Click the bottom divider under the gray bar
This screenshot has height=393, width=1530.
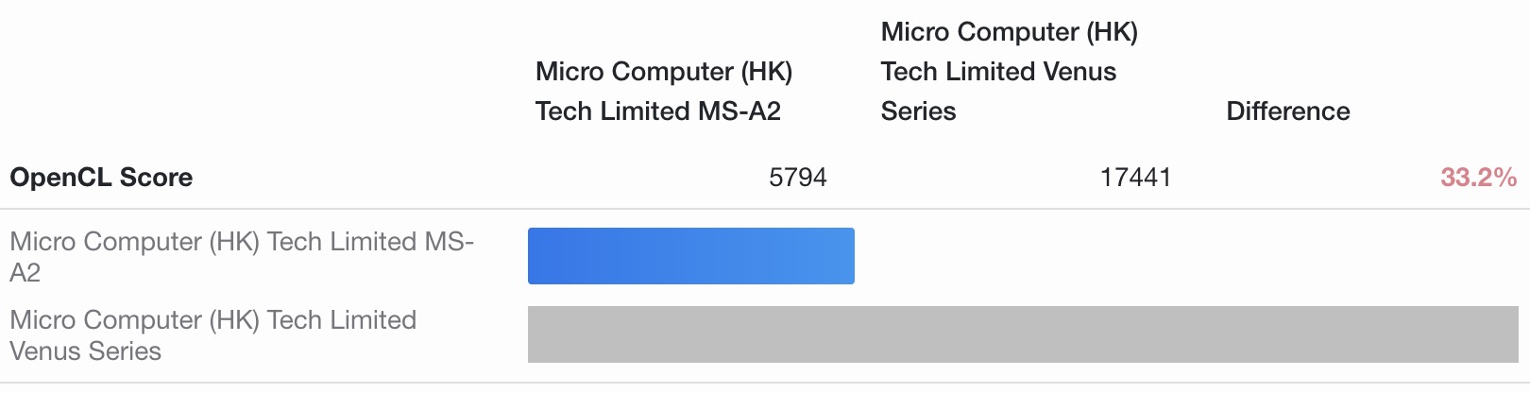[765, 383]
